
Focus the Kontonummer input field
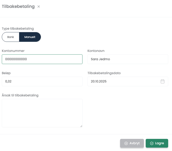(42, 59)
